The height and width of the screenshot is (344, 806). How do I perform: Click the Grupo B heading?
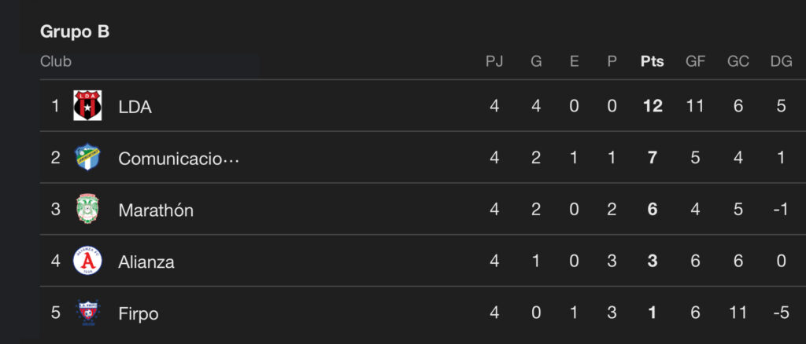(75, 32)
